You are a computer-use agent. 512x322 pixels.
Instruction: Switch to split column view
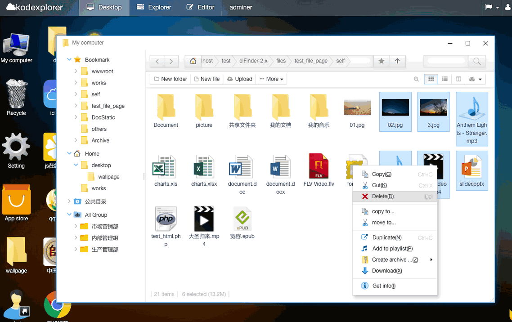458,79
